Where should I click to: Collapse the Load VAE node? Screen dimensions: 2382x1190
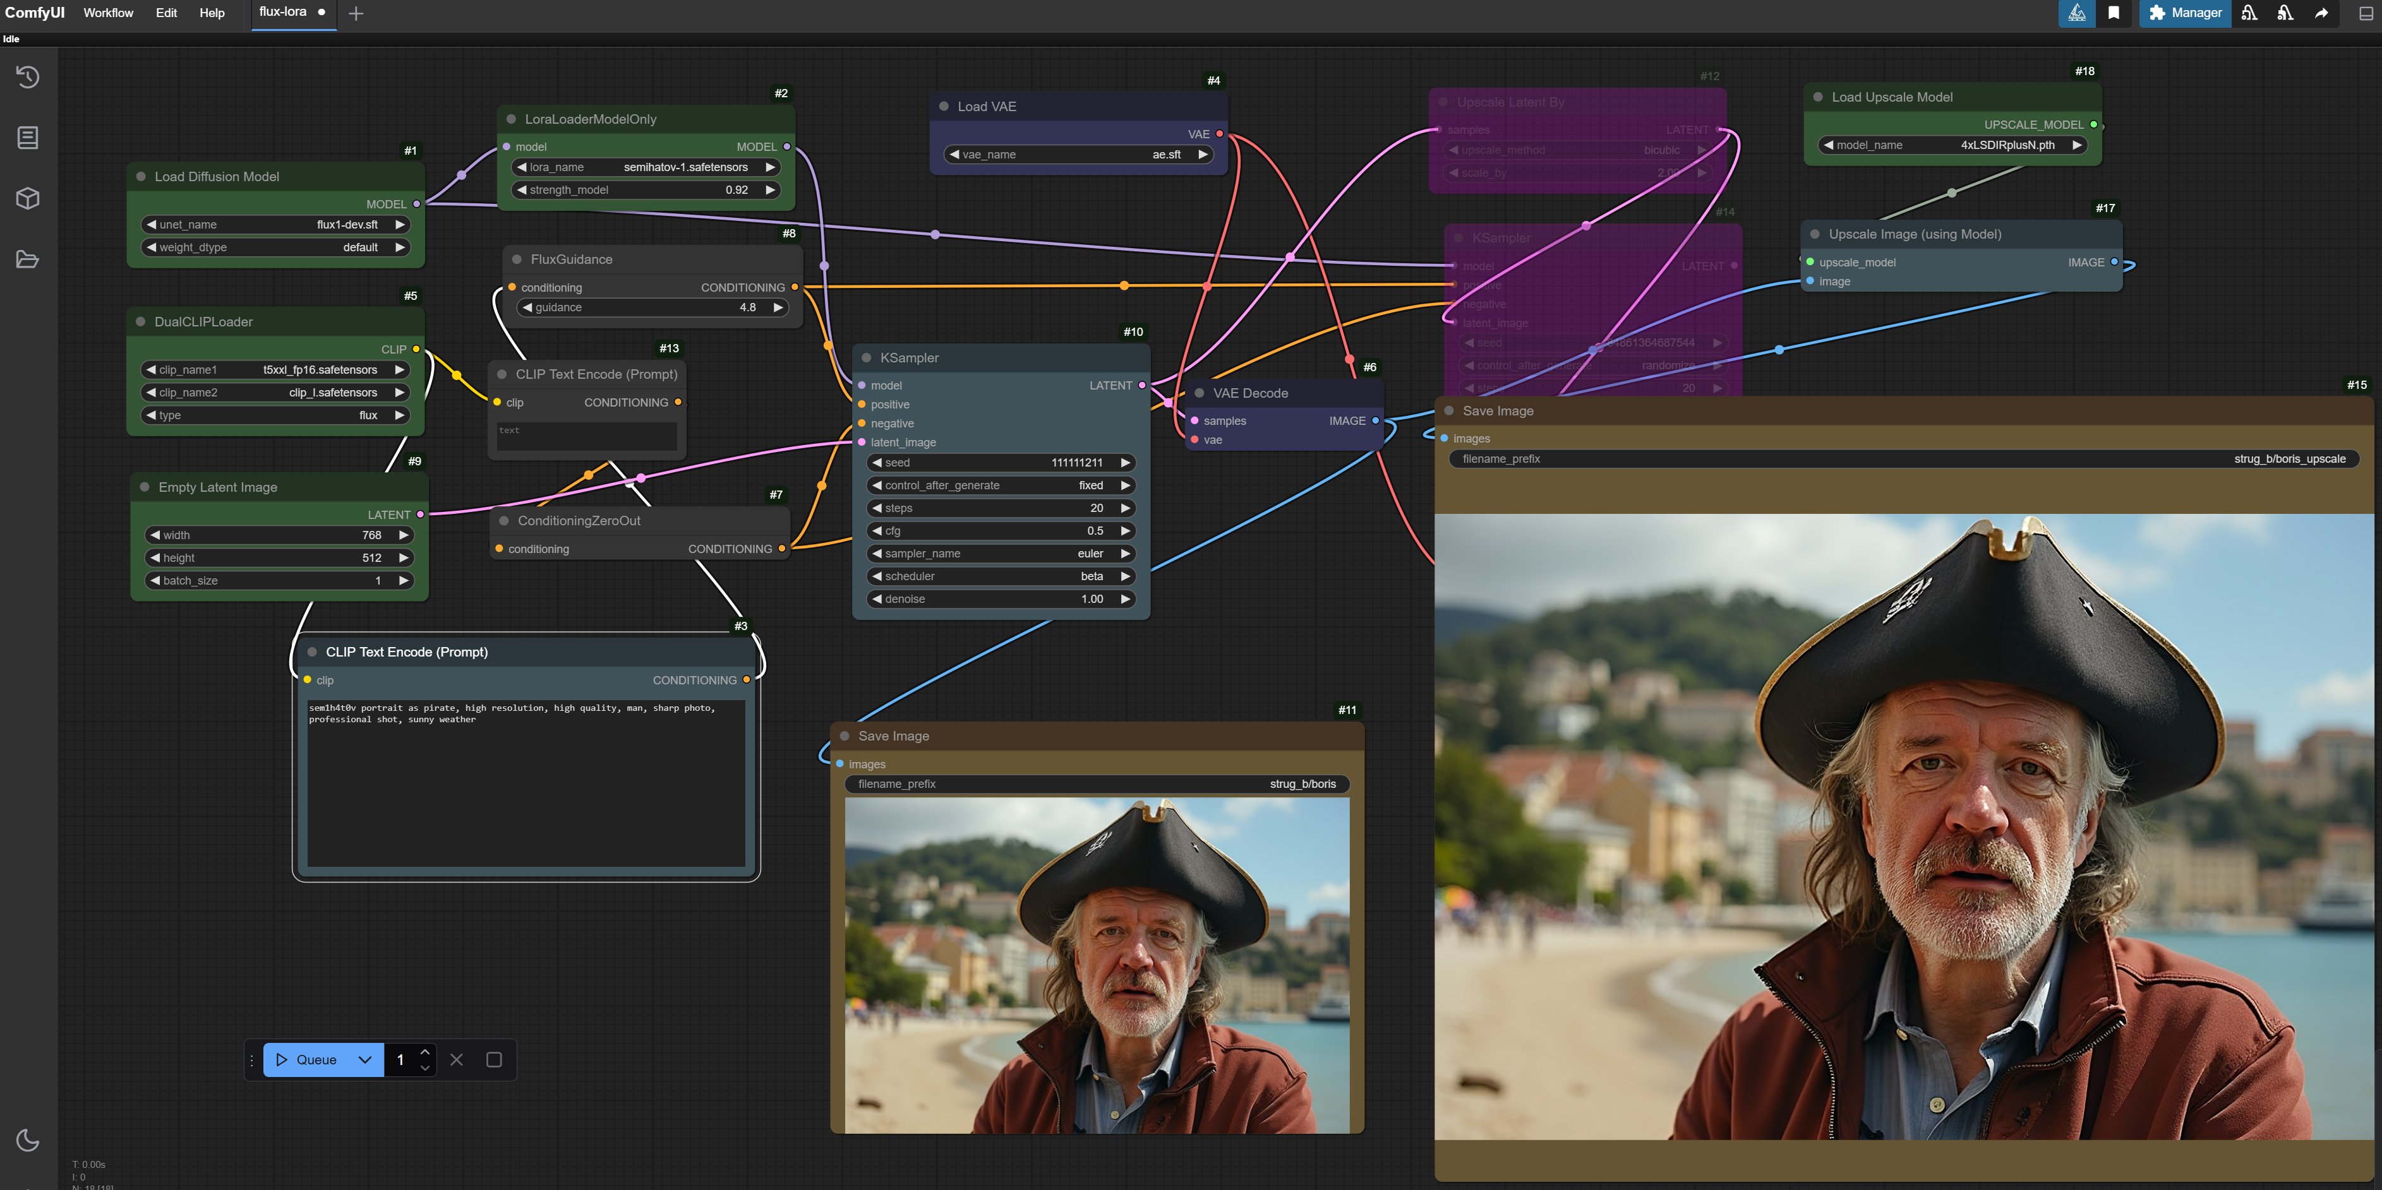[944, 106]
